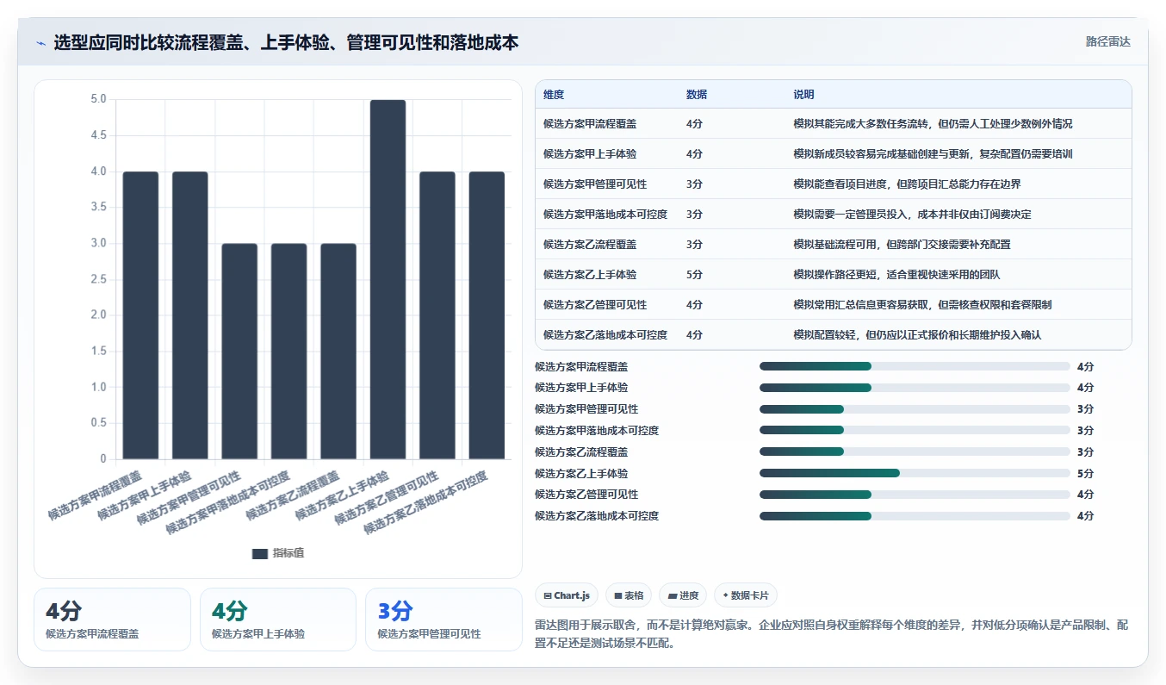This screenshot has height=685, width=1166.
Task: Click the 候选方案甲流程覆盖 progress bar
Action: [915, 366]
